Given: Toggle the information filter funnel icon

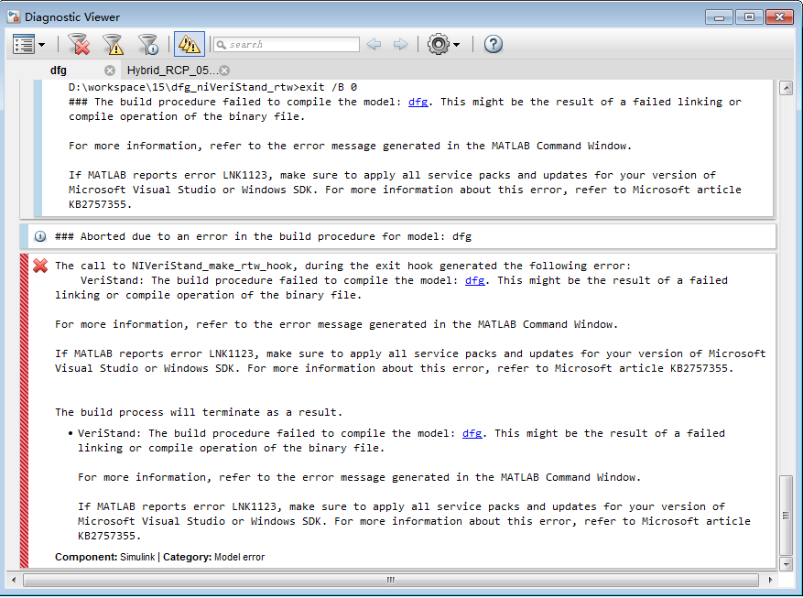Looking at the screenshot, I should (x=148, y=45).
